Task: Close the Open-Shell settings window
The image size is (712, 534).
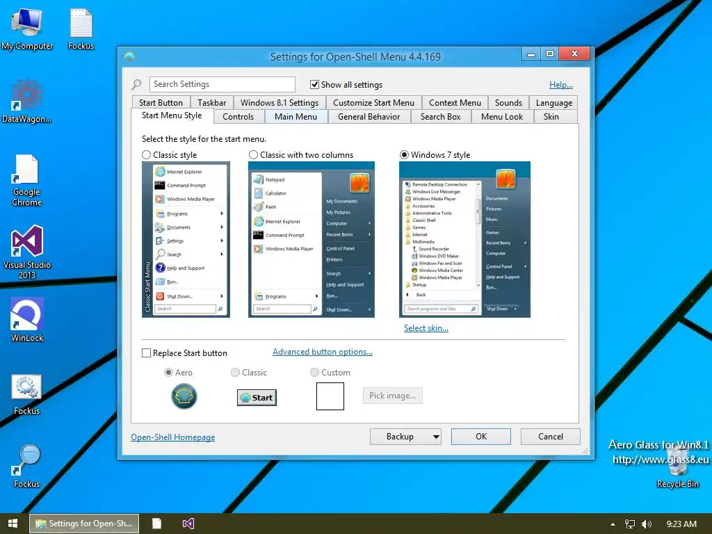Action: click(574, 54)
